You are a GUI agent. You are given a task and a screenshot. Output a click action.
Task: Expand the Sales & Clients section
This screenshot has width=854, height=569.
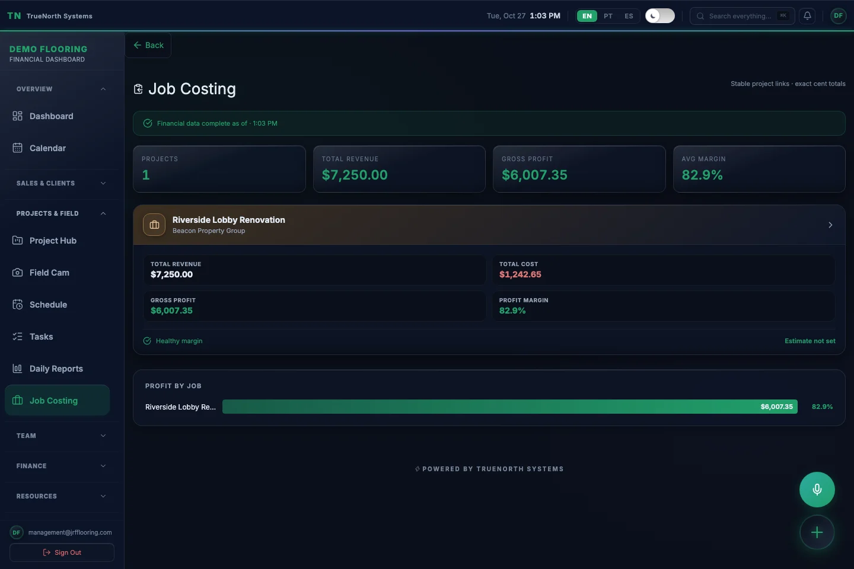62,183
